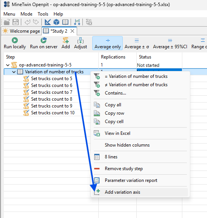Click the red Remove study step minus icon
Screen dimensions: 207x218
coord(97,169)
